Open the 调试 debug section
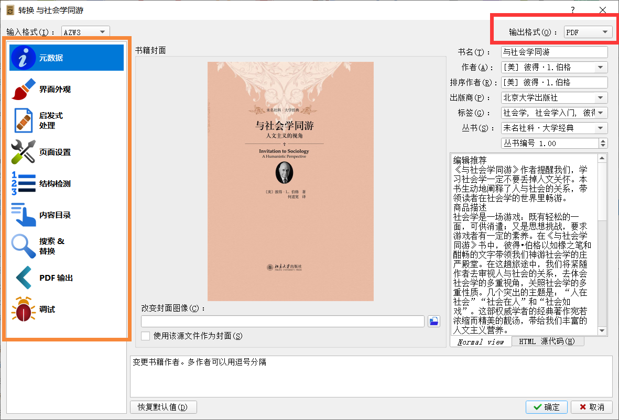 (x=67, y=309)
